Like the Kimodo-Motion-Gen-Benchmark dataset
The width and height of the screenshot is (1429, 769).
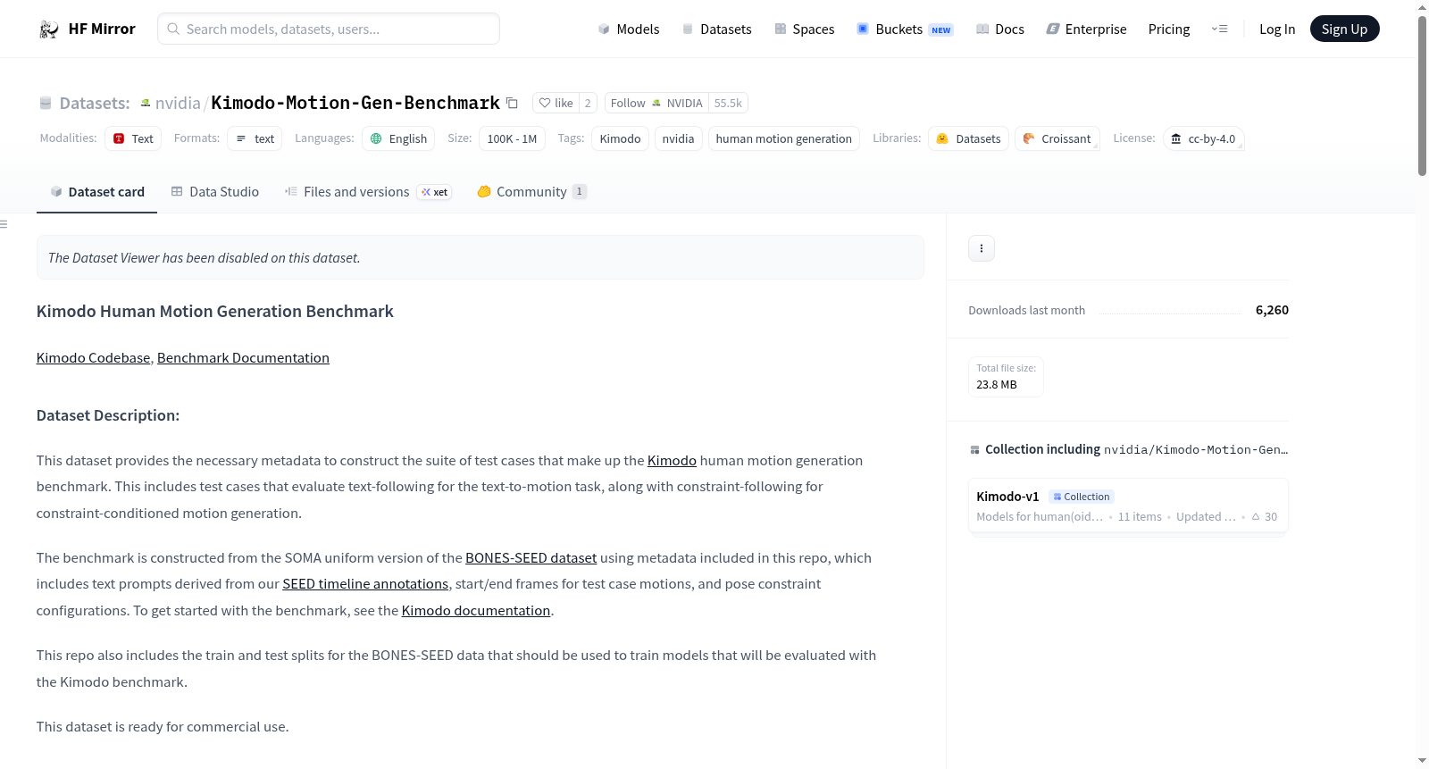pyautogui.click(x=556, y=103)
